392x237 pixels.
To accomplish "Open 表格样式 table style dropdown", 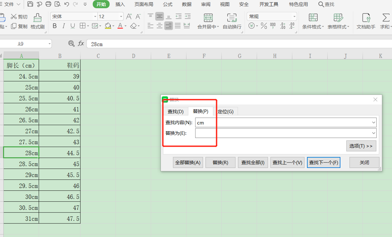I will pyautogui.click(x=348, y=27).
